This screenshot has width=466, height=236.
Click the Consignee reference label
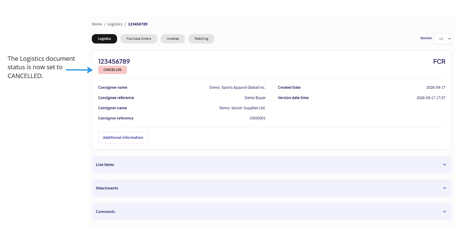pos(116,98)
